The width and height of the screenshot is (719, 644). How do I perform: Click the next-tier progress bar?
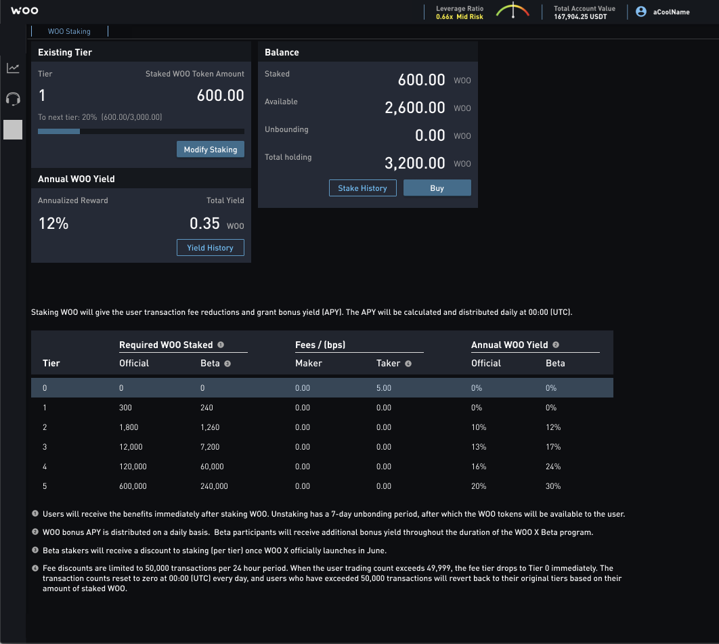point(141,131)
